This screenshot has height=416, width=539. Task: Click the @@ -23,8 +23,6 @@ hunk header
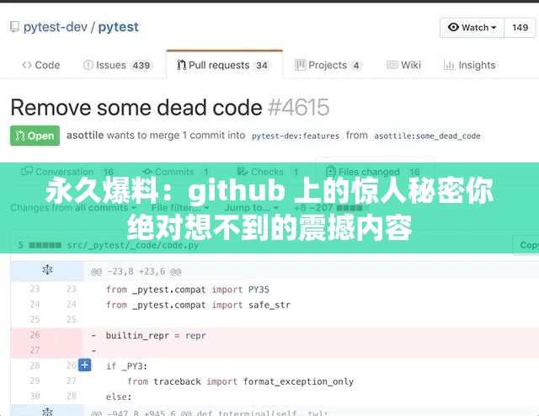[x=136, y=272]
